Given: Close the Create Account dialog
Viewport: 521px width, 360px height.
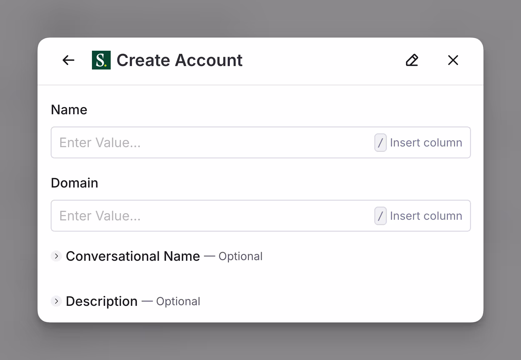Looking at the screenshot, I should (453, 60).
